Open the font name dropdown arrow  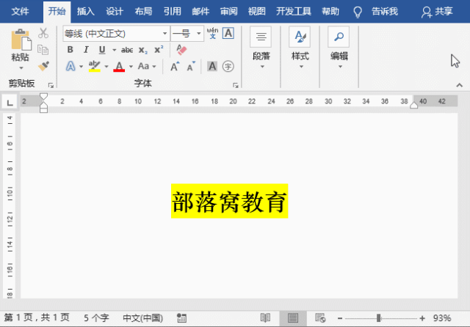coord(164,34)
